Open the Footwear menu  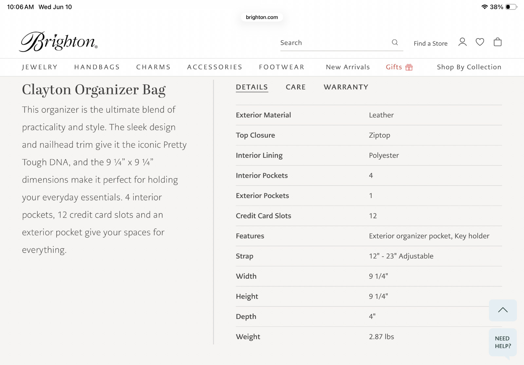pyautogui.click(x=282, y=67)
